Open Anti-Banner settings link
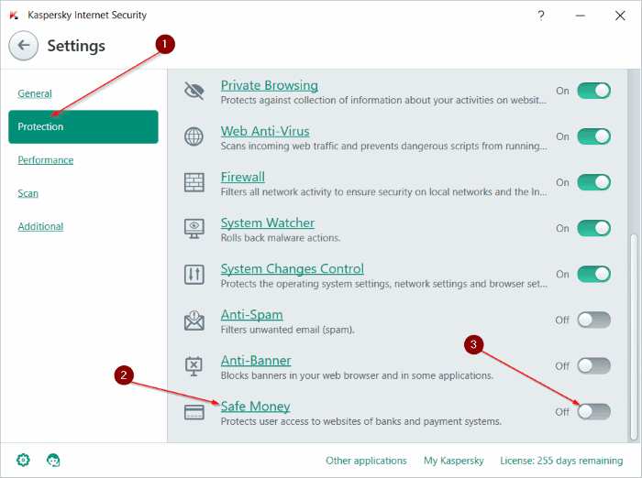This screenshot has width=642, height=478. coord(256,361)
